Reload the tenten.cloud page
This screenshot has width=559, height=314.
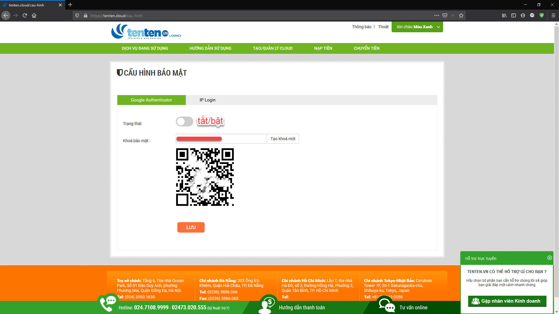25,15
